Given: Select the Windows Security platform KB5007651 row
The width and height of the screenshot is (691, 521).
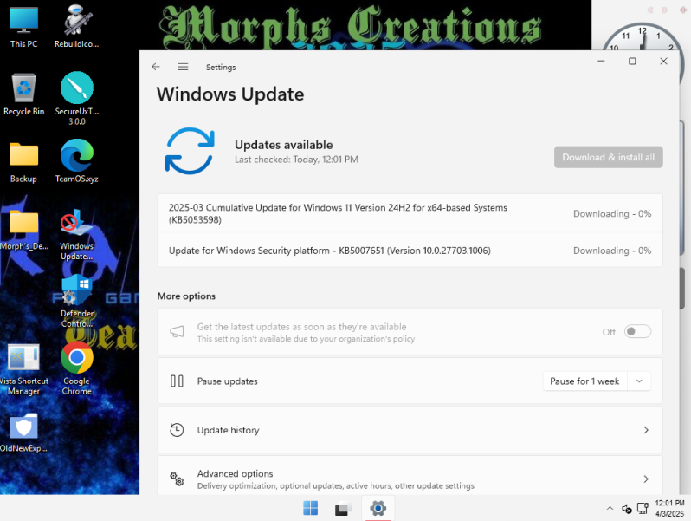Looking at the screenshot, I should pyautogui.click(x=410, y=251).
